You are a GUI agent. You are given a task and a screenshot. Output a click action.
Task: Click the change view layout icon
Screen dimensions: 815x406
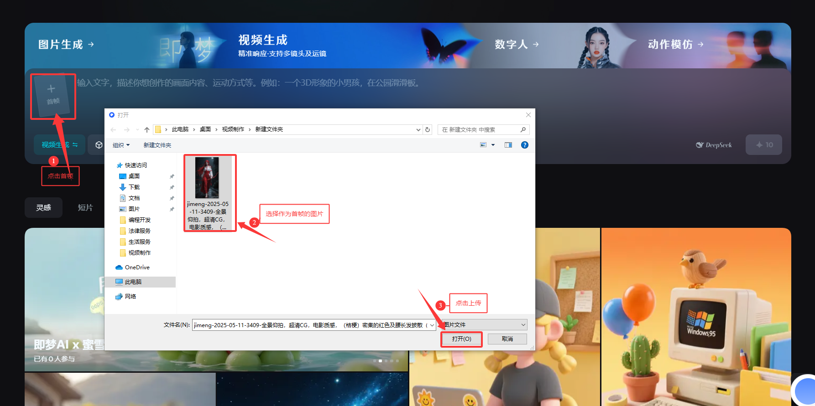[483, 145]
